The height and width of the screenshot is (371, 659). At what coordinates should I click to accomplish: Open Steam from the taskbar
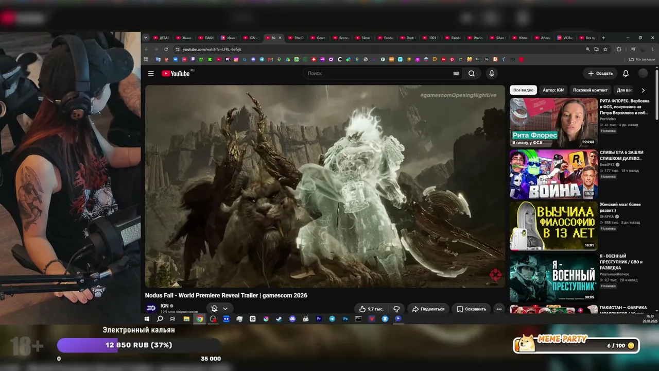pos(279,319)
